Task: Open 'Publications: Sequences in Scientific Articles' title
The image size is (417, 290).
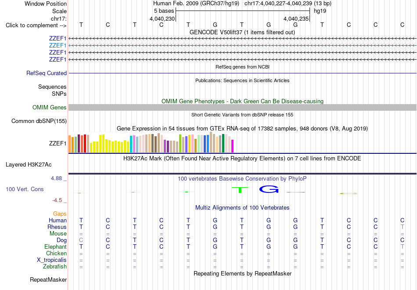Action: pos(242,80)
